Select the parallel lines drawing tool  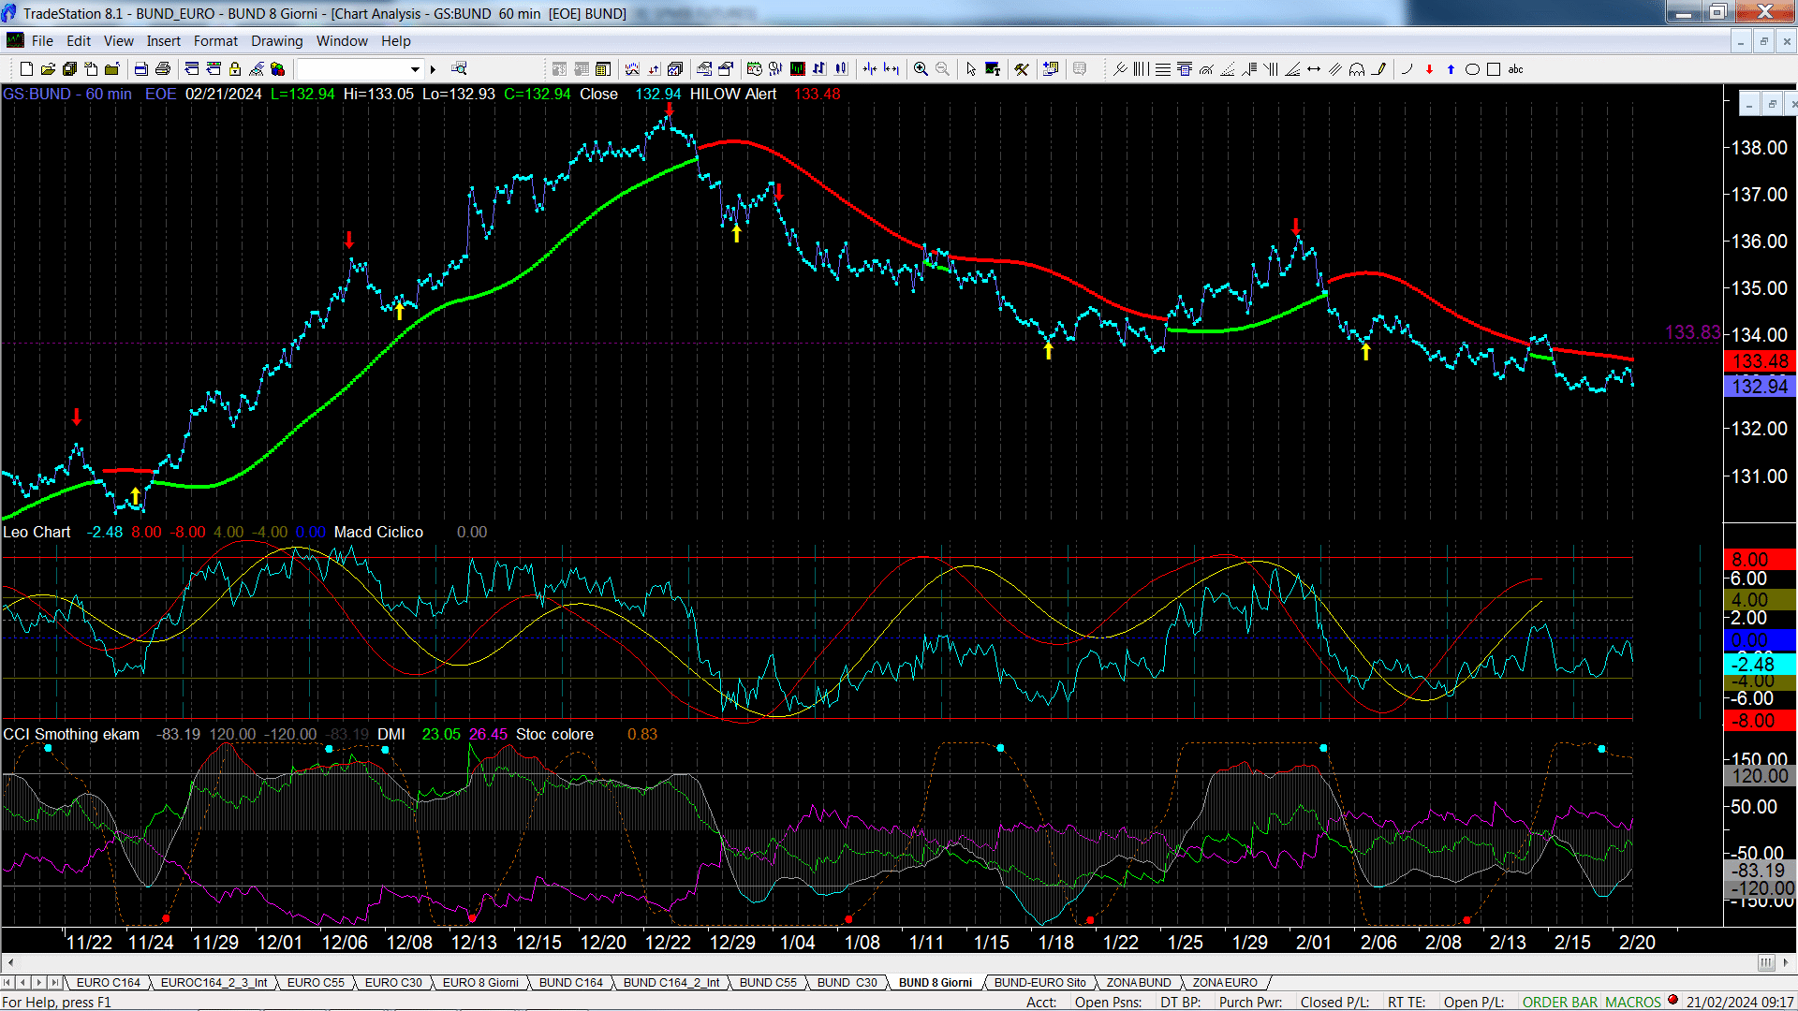point(1335,69)
